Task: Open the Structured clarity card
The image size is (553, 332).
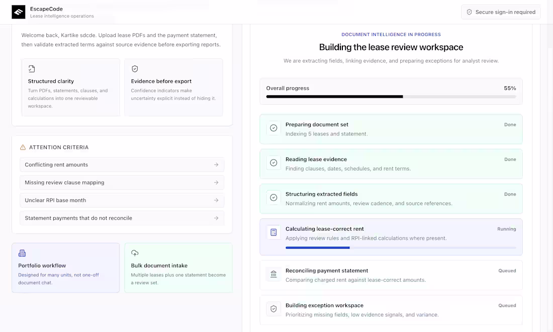Action: 70,87
